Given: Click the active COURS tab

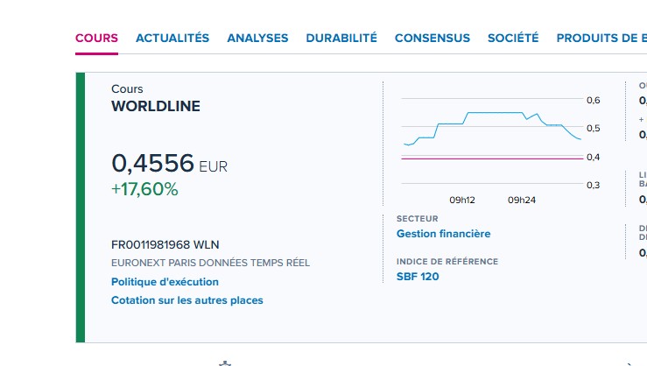Looking at the screenshot, I should (96, 39).
